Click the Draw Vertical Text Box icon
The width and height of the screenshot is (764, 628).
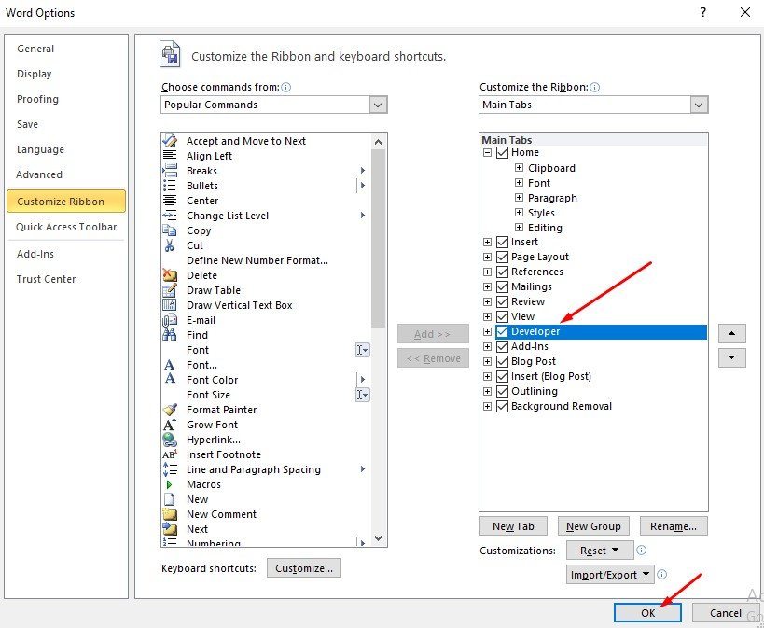pyautogui.click(x=170, y=305)
